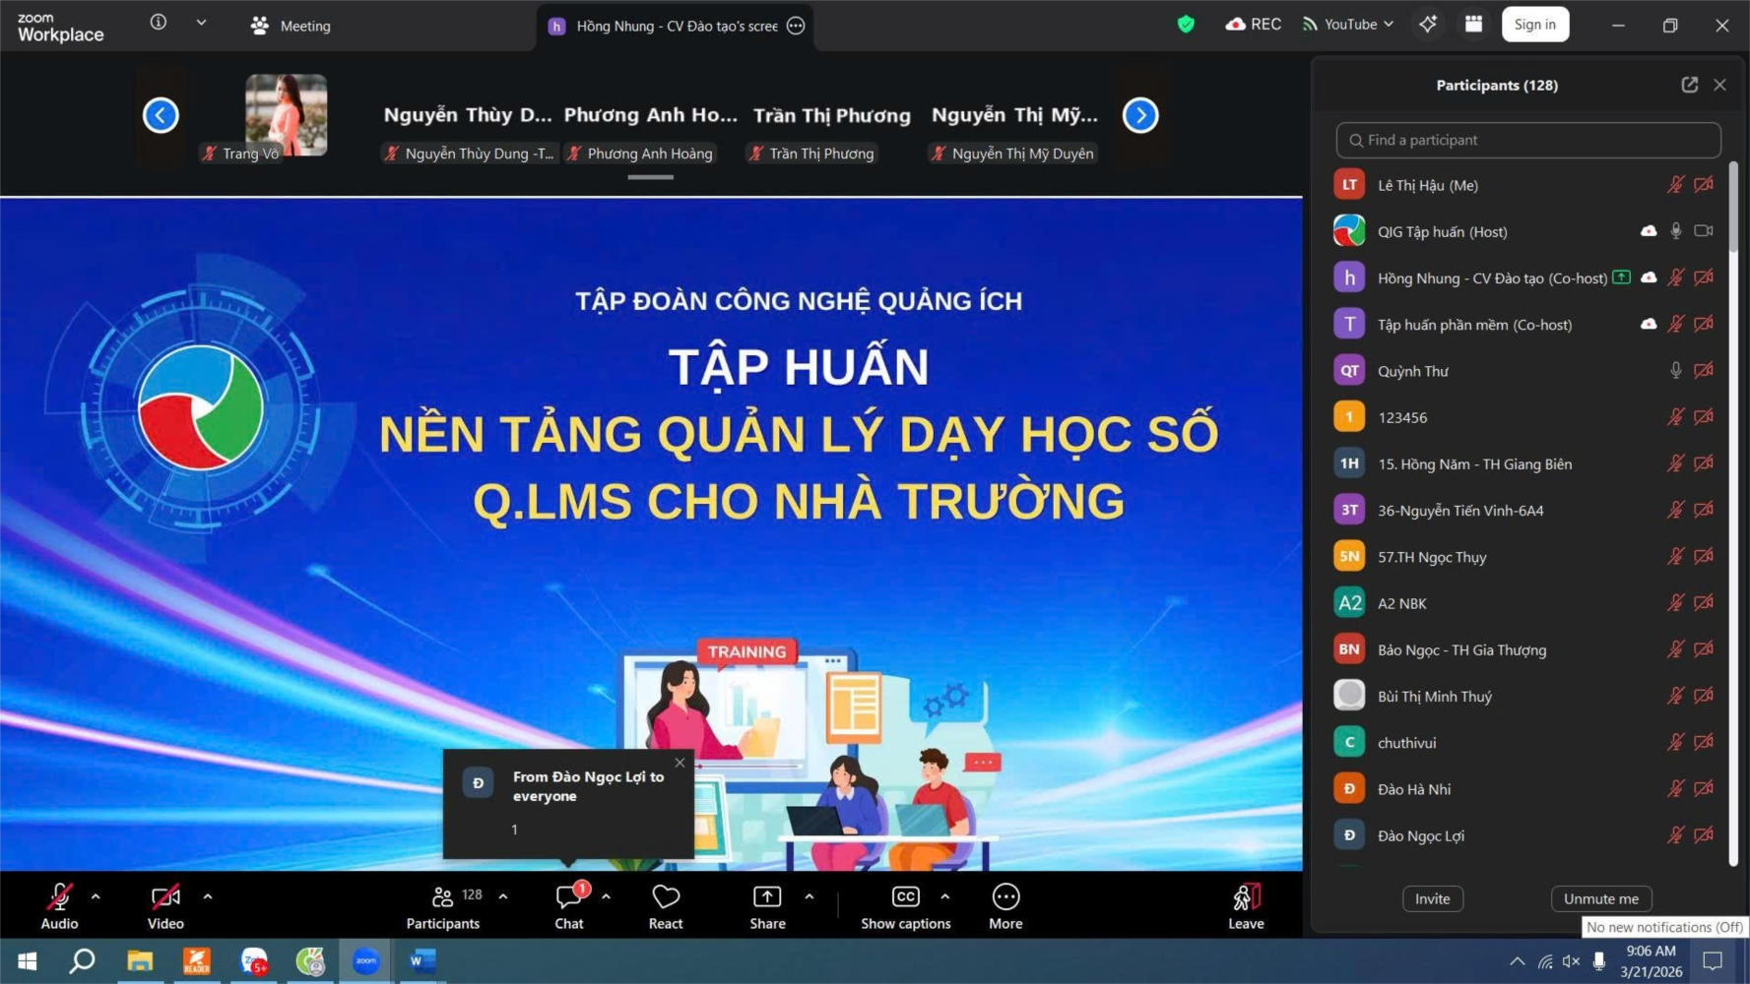Open the YouTube live stream dropdown
Screen dimensions: 1750x984
1347,25
